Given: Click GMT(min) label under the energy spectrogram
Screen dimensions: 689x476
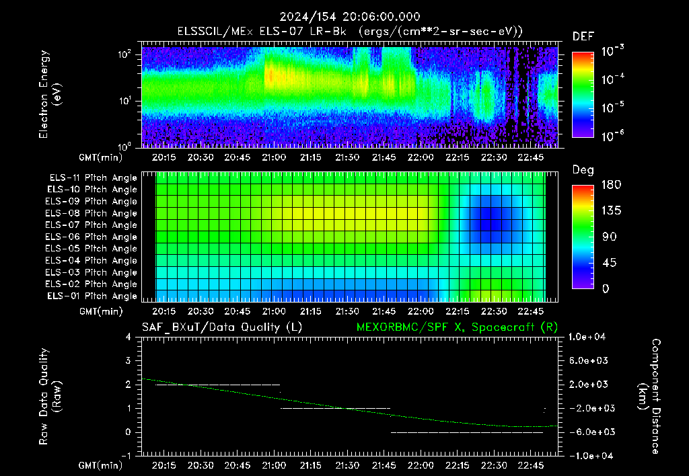Looking at the screenshot, I should click(x=101, y=157).
